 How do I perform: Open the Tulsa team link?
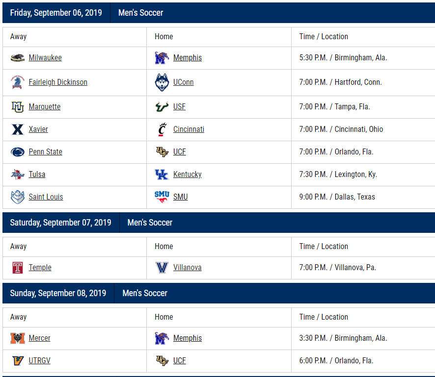37,175
